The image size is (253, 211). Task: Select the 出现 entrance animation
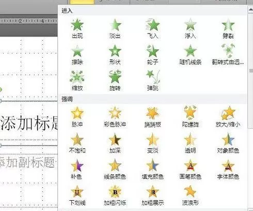[x=77, y=29]
